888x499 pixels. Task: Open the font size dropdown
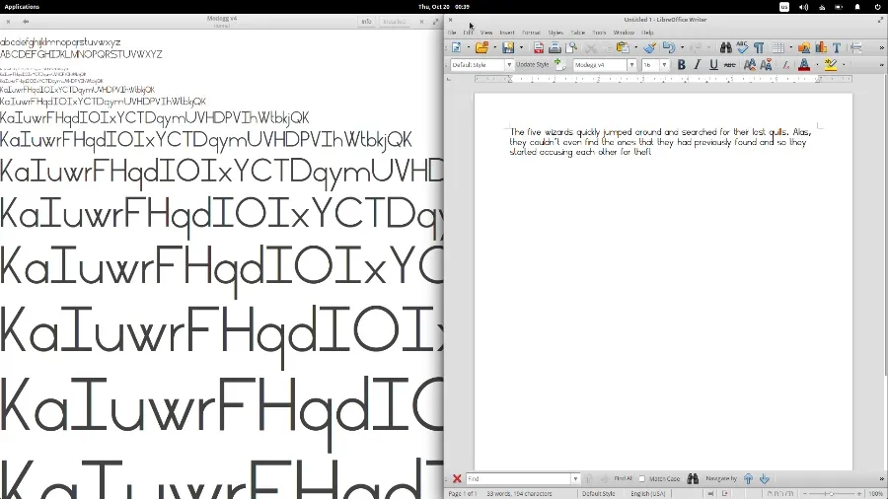pyautogui.click(x=664, y=65)
